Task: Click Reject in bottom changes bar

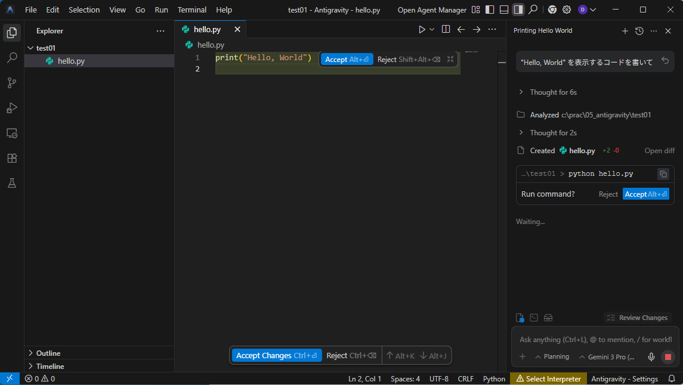Action: (351, 355)
